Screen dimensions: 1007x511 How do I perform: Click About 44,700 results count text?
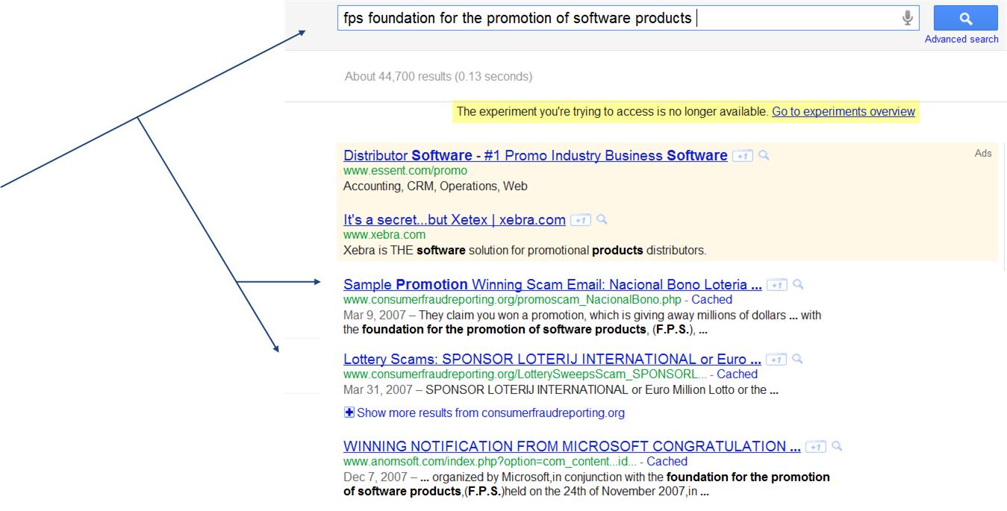point(438,77)
